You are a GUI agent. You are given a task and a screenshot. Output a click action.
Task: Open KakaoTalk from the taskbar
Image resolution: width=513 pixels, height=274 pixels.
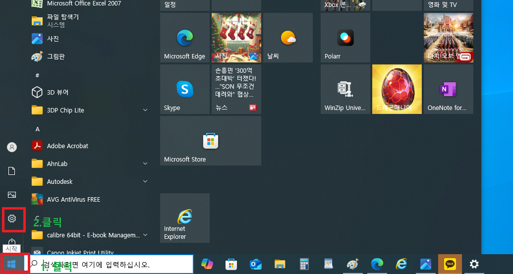coord(450,264)
